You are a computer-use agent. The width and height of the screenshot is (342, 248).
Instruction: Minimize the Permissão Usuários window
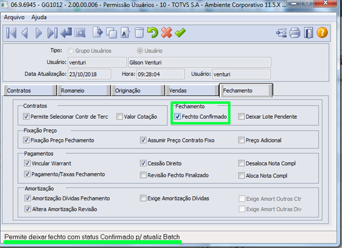click(x=294, y=3)
